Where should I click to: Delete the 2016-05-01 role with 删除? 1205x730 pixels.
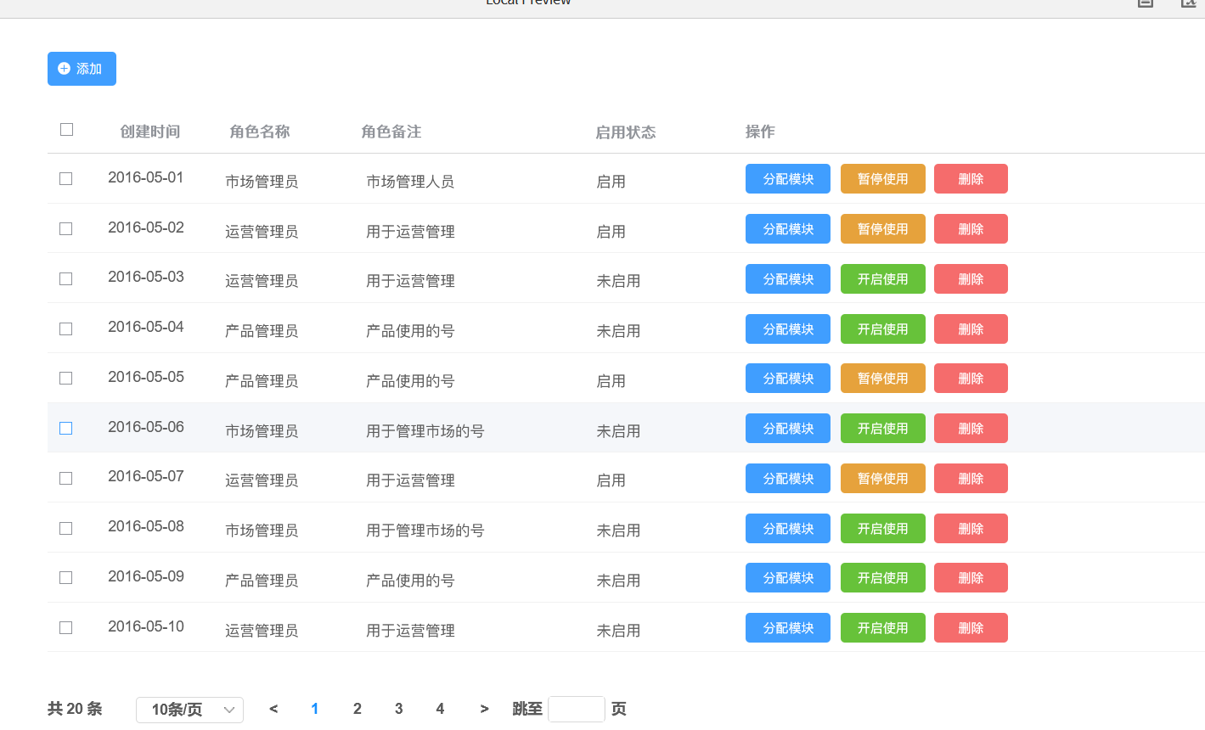tap(971, 179)
